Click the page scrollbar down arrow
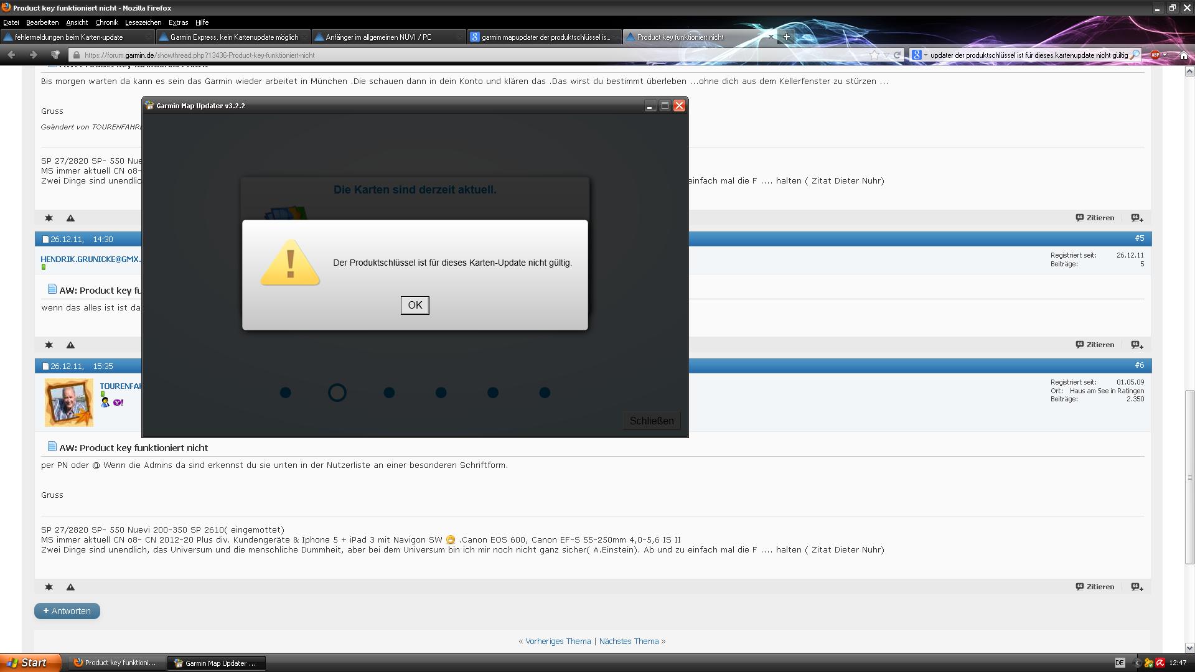This screenshot has height=672, width=1195. pos(1189,648)
